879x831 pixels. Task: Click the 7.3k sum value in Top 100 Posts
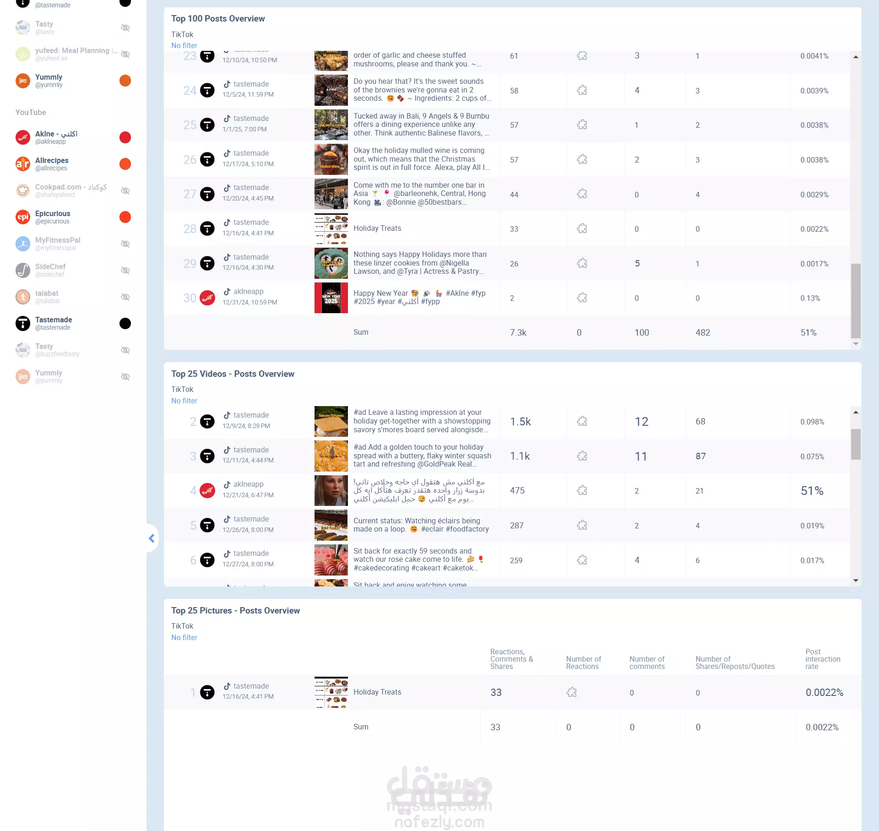pyautogui.click(x=518, y=332)
